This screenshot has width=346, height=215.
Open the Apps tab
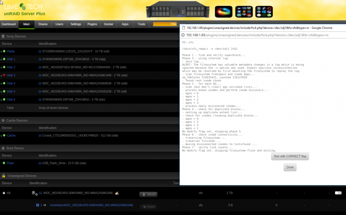click(x=125, y=24)
